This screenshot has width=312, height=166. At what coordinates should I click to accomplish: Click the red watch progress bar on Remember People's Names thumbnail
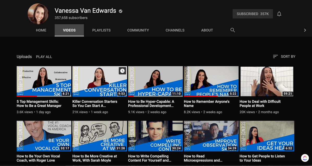click(x=201, y=96)
